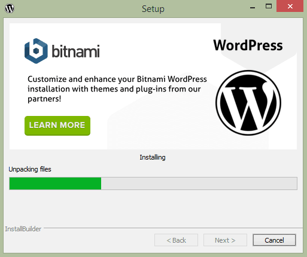
Task: Click the Cancel button to abort setup
Action: [x=274, y=240]
